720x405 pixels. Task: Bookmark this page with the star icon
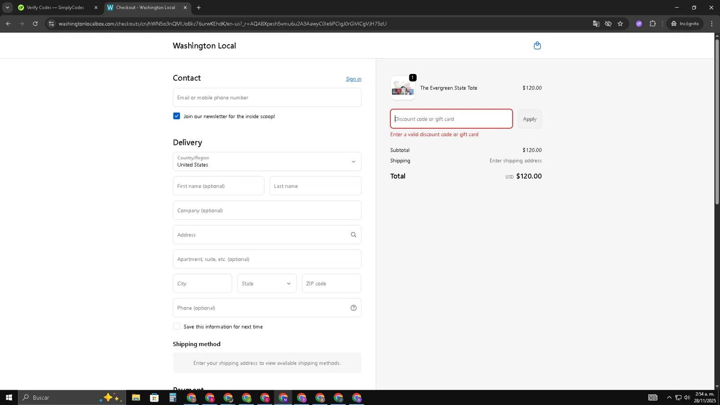click(x=620, y=24)
